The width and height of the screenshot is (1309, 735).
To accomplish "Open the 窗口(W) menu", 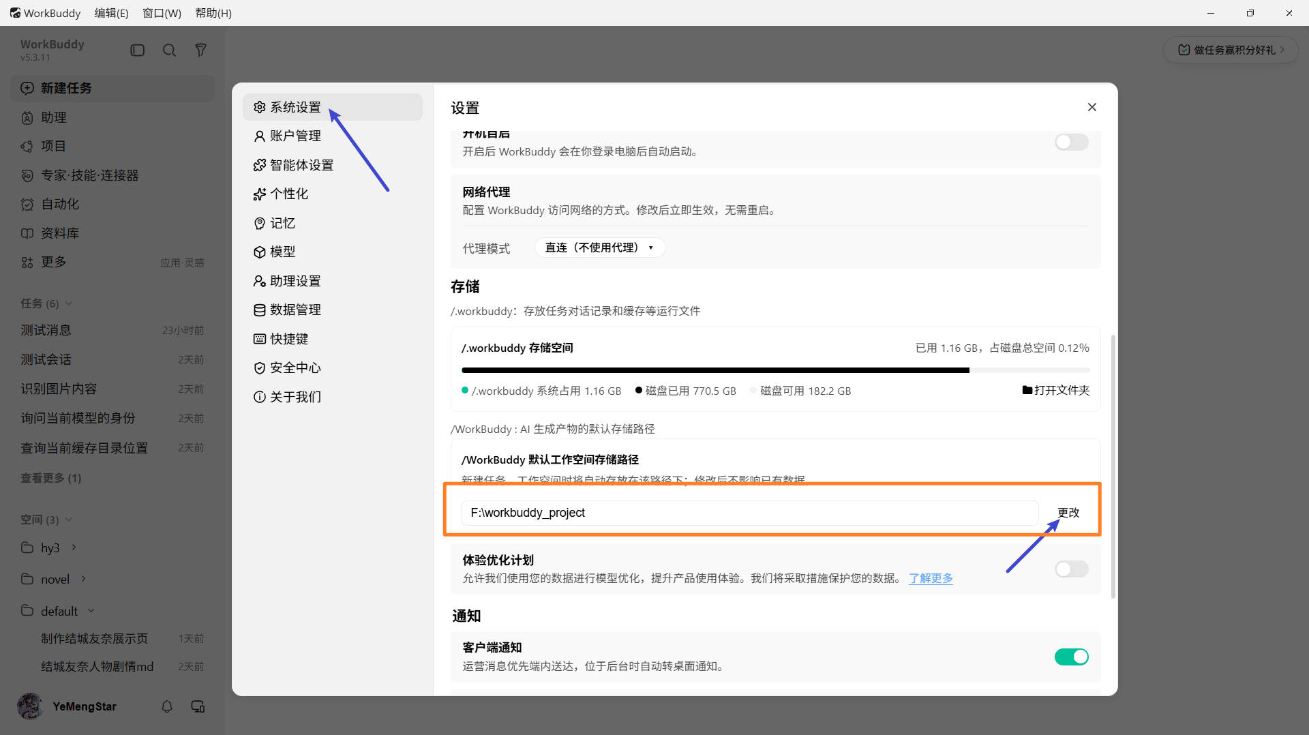I will pyautogui.click(x=162, y=13).
